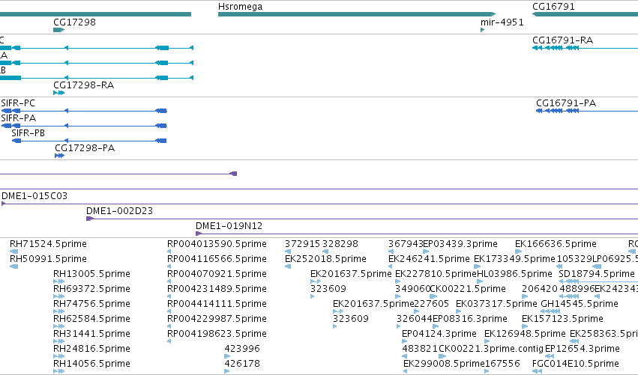Click the EK173349.5prime EST label
Viewport: 638px width, 375px height.
coord(515,259)
